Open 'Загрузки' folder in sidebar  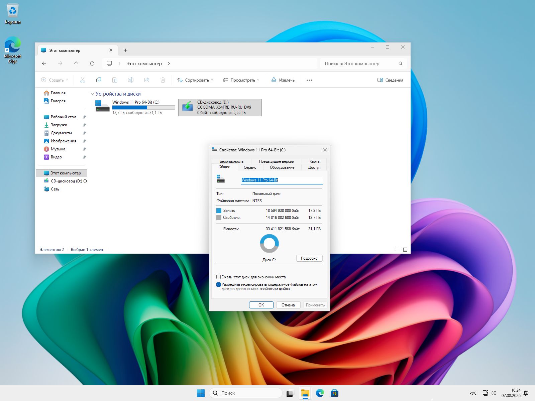pyautogui.click(x=59, y=125)
